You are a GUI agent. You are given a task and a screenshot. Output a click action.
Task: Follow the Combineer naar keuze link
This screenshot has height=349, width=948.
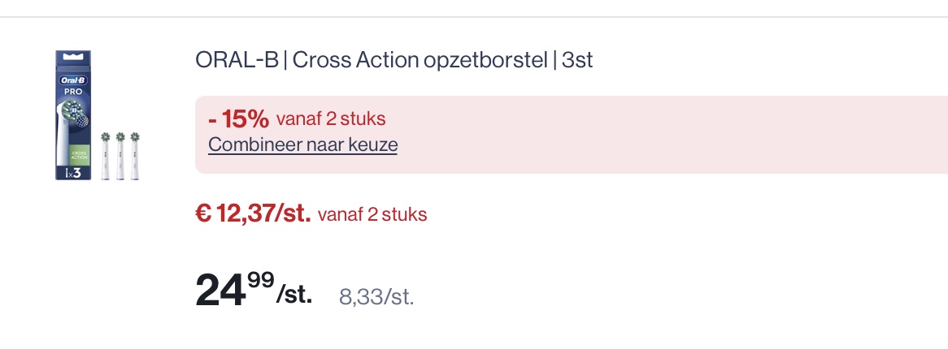302,145
